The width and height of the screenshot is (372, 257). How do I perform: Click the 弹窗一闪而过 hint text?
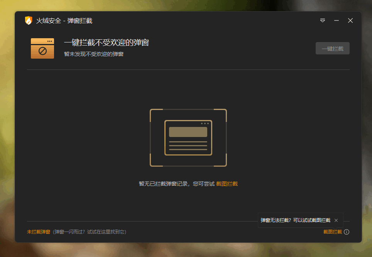(90, 232)
